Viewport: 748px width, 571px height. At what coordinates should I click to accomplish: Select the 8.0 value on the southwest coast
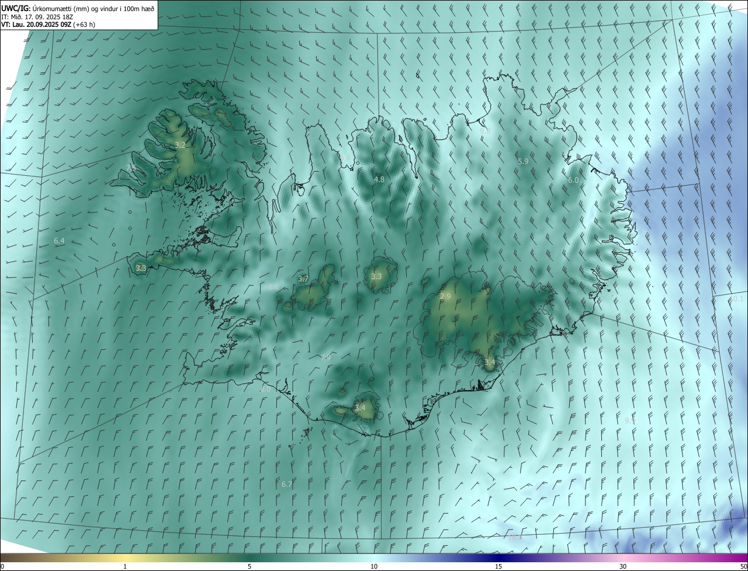click(x=266, y=389)
